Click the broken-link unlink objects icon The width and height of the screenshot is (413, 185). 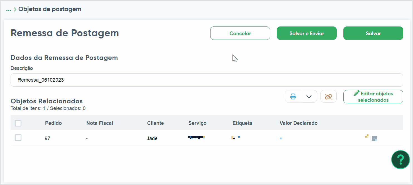(x=329, y=97)
